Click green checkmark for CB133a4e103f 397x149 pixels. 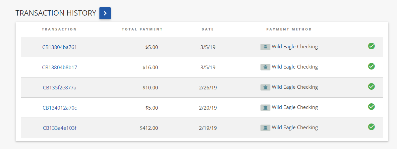click(371, 127)
